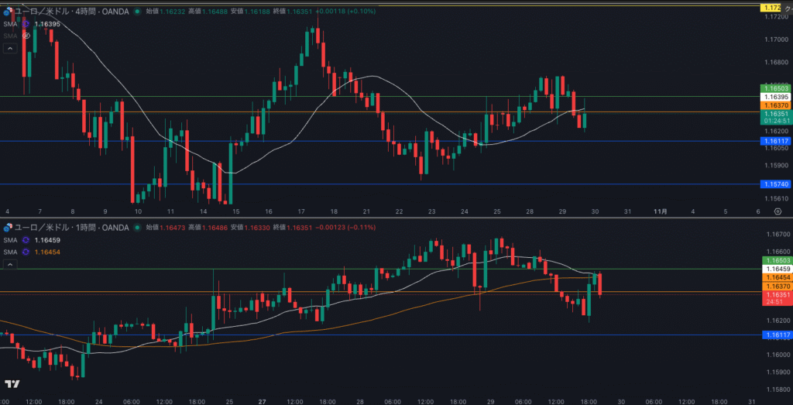Click the TradingView logo in the bottom-left corner
The width and height of the screenshot is (793, 405).
12,384
